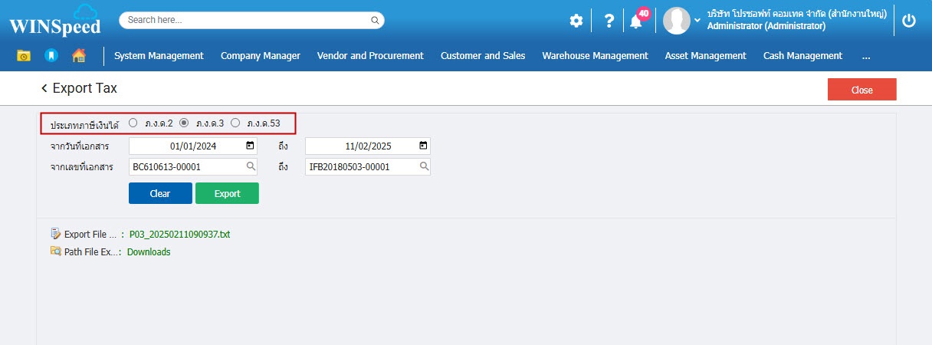Click the Export File document icon
The image size is (932, 345).
pyautogui.click(x=56, y=234)
